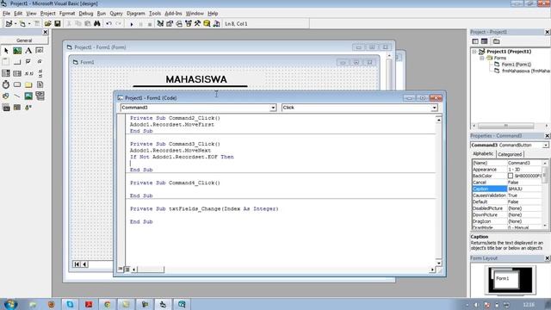551x310 pixels.
Task: Select the ListBox control tool
Action: [x=17, y=73]
